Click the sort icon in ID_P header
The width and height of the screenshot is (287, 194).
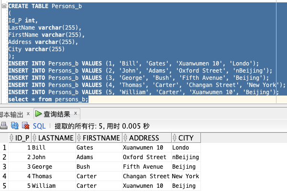pos(11,138)
